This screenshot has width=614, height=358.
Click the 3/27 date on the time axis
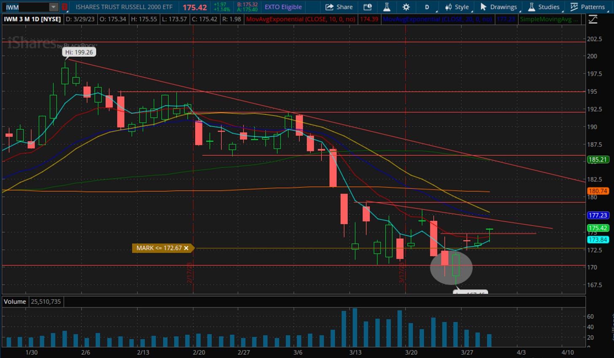(467, 352)
